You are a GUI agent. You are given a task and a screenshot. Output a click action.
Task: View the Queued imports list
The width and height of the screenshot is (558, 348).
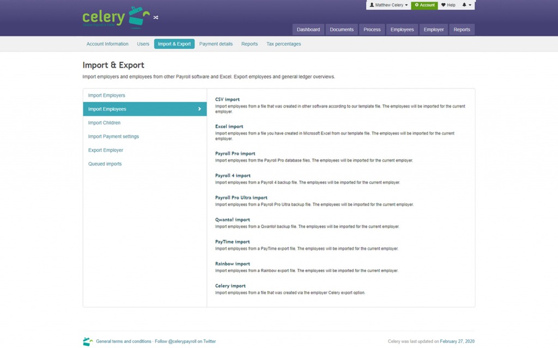coord(145,164)
